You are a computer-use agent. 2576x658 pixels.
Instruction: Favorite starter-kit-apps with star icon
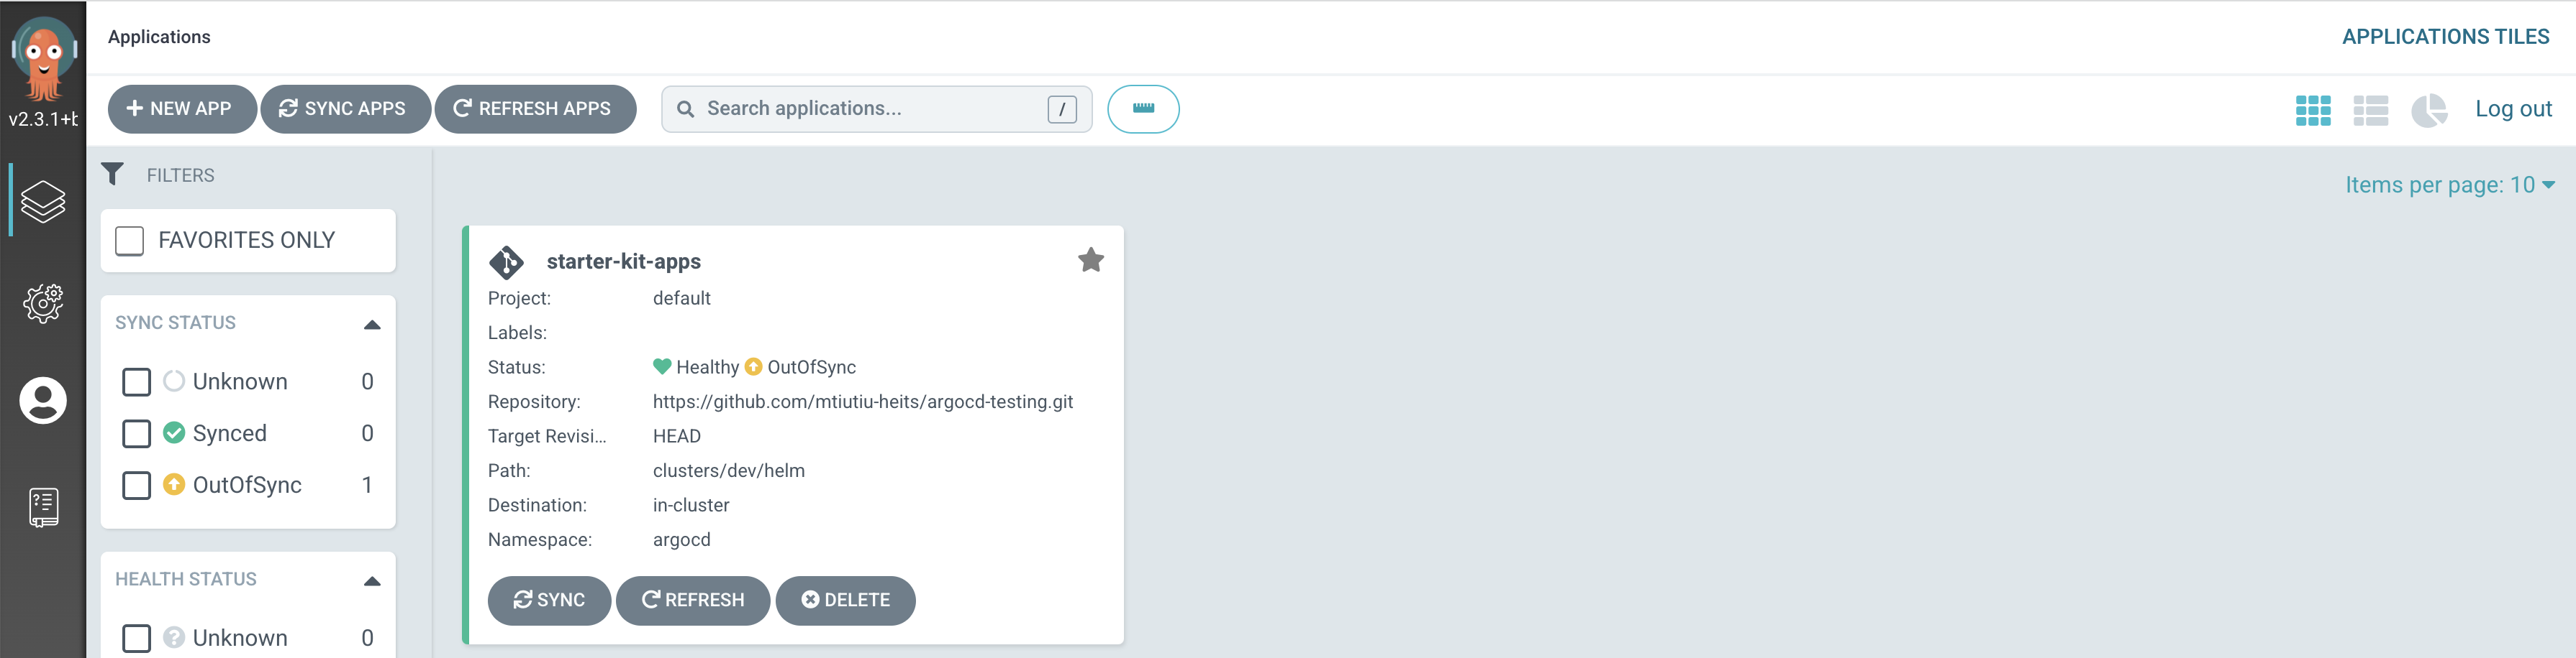coord(1090,261)
